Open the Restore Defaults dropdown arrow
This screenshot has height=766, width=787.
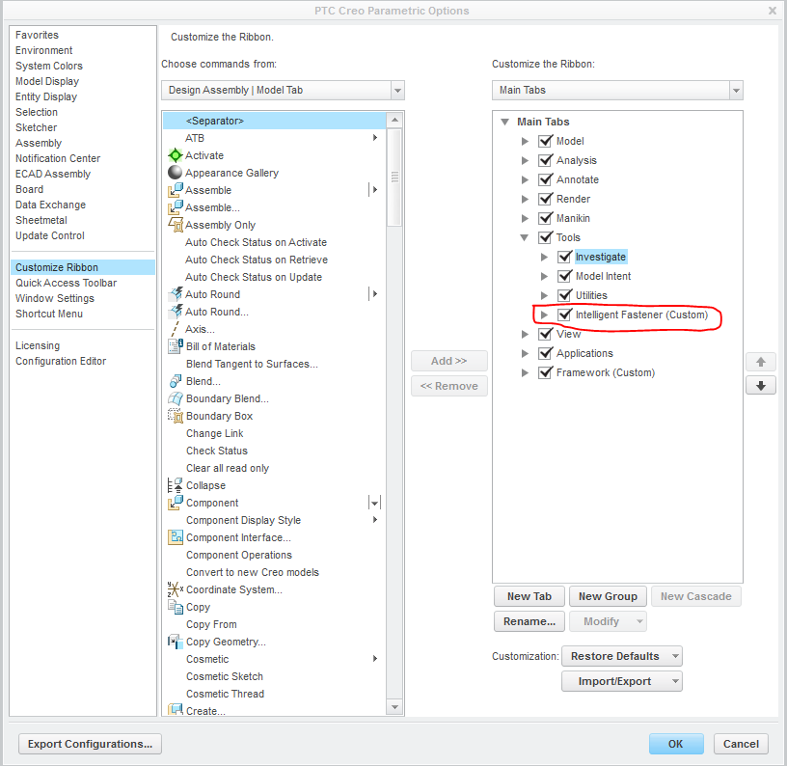[x=675, y=656]
